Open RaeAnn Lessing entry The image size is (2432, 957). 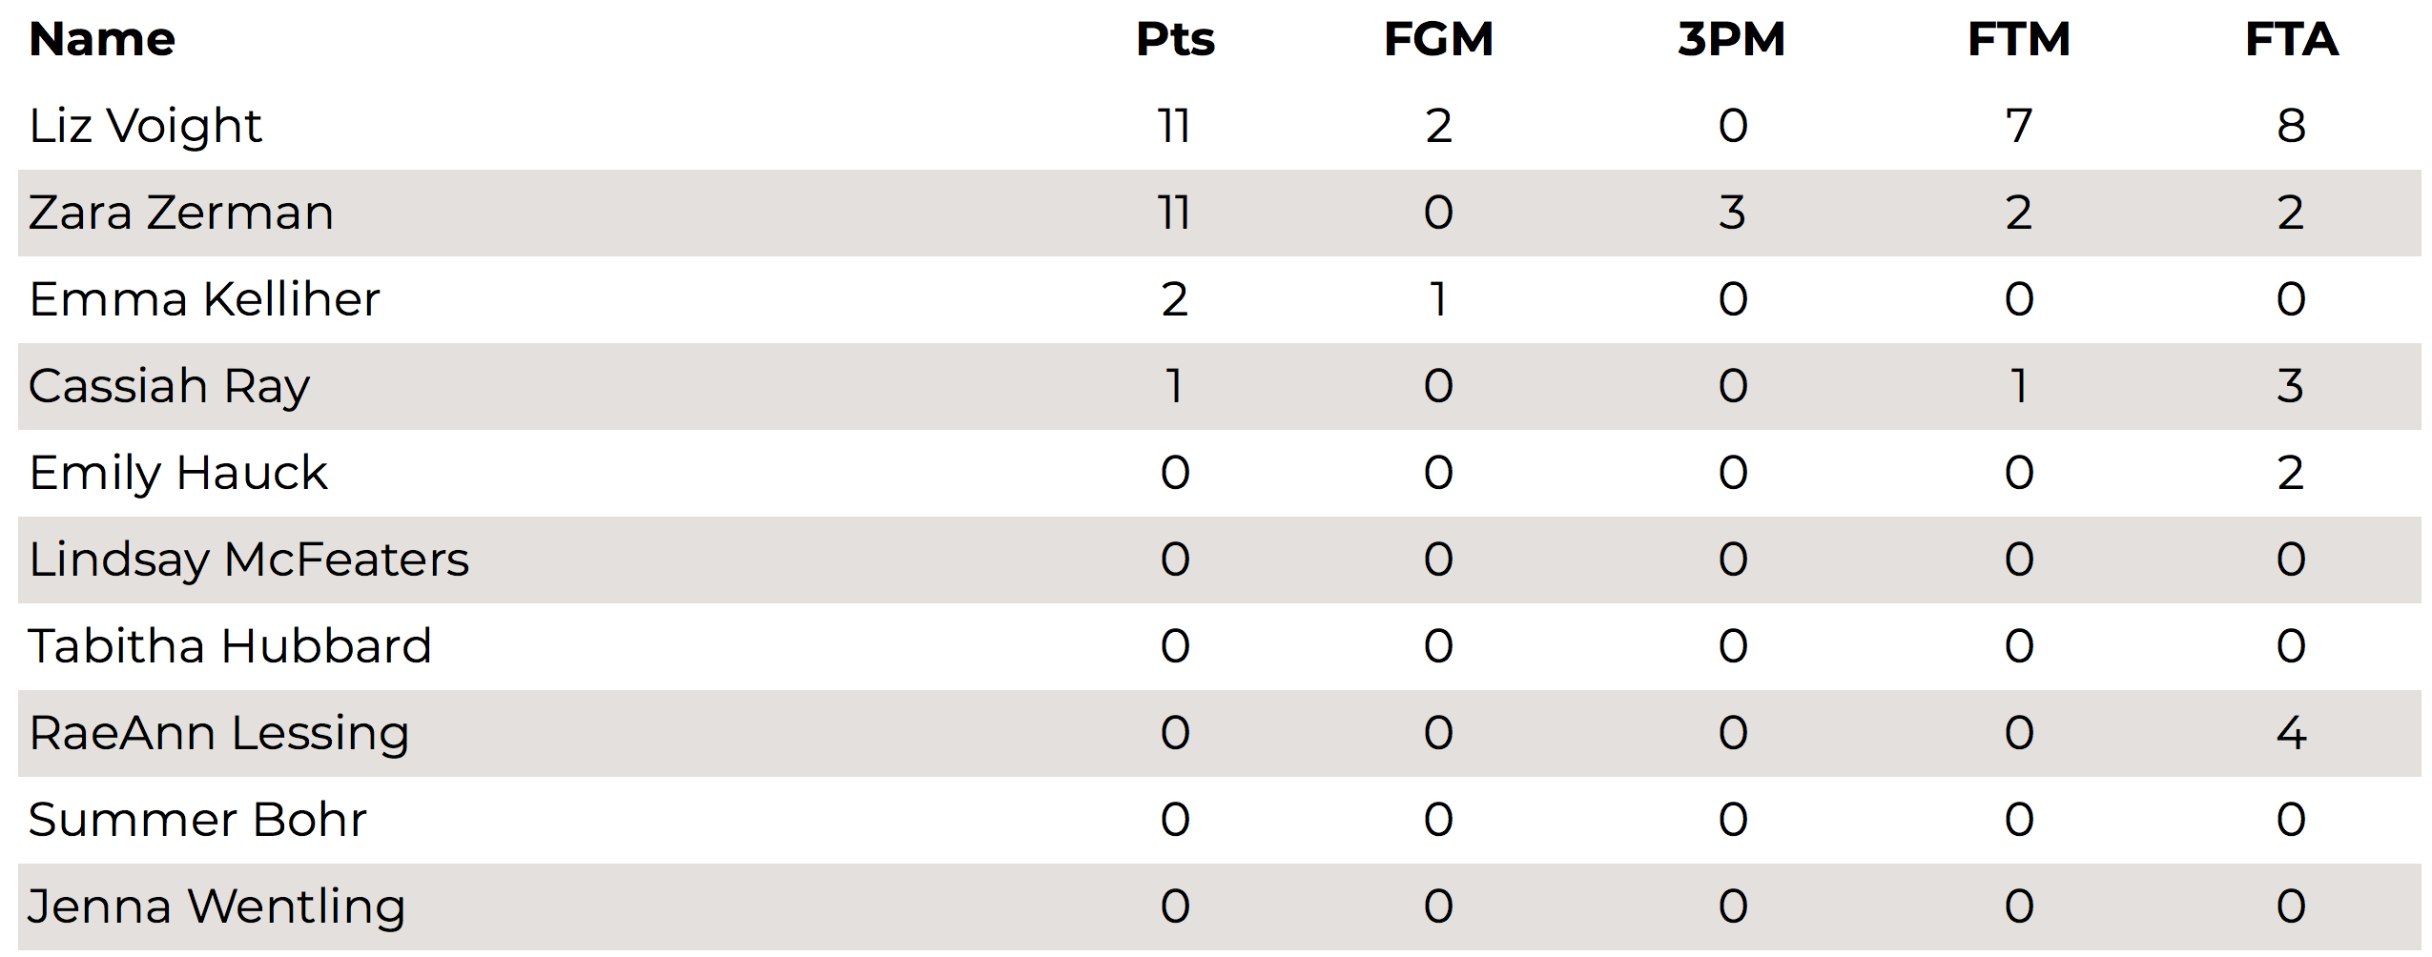click(219, 734)
